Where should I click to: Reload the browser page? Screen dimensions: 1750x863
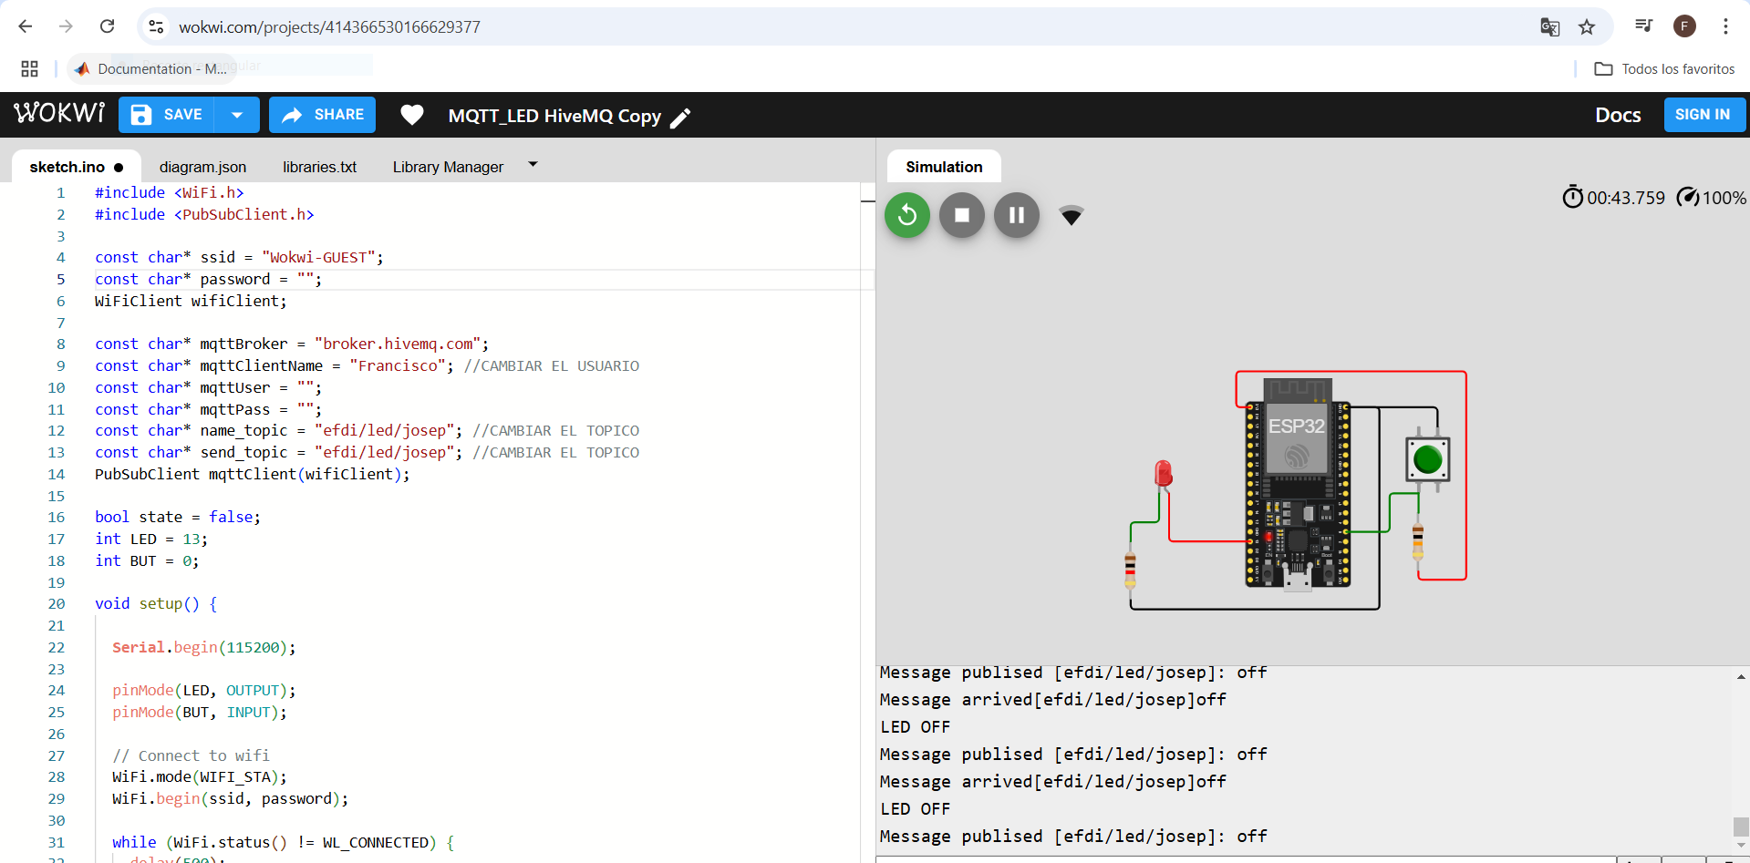[107, 26]
